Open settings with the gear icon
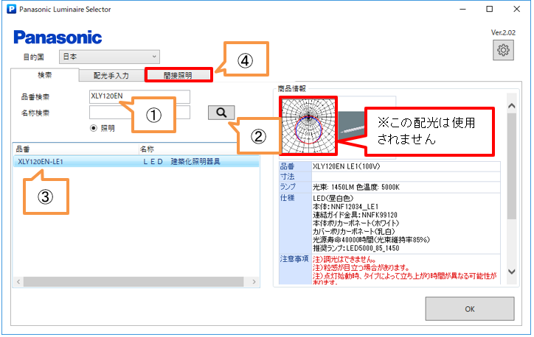Image resolution: width=534 pixels, height=337 pixels. tap(504, 50)
